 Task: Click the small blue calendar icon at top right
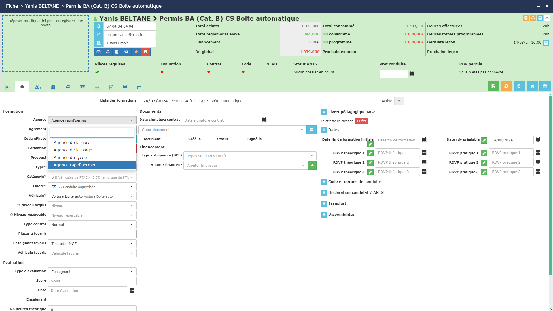[540, 18]
